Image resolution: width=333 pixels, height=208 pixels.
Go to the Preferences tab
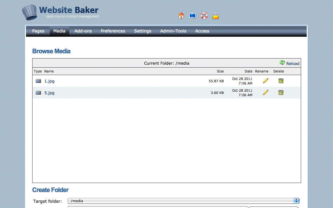[x=113, y=31]
